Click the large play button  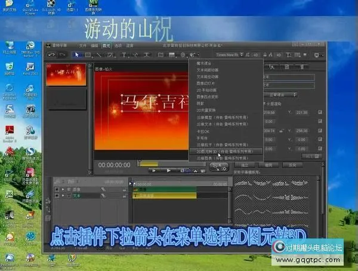pyautogui.click(x=168, y=171)
